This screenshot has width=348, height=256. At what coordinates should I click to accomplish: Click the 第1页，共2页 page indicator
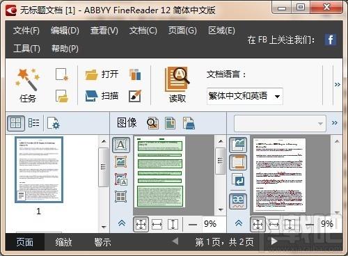pyautogui.click(x=224, y=242)
